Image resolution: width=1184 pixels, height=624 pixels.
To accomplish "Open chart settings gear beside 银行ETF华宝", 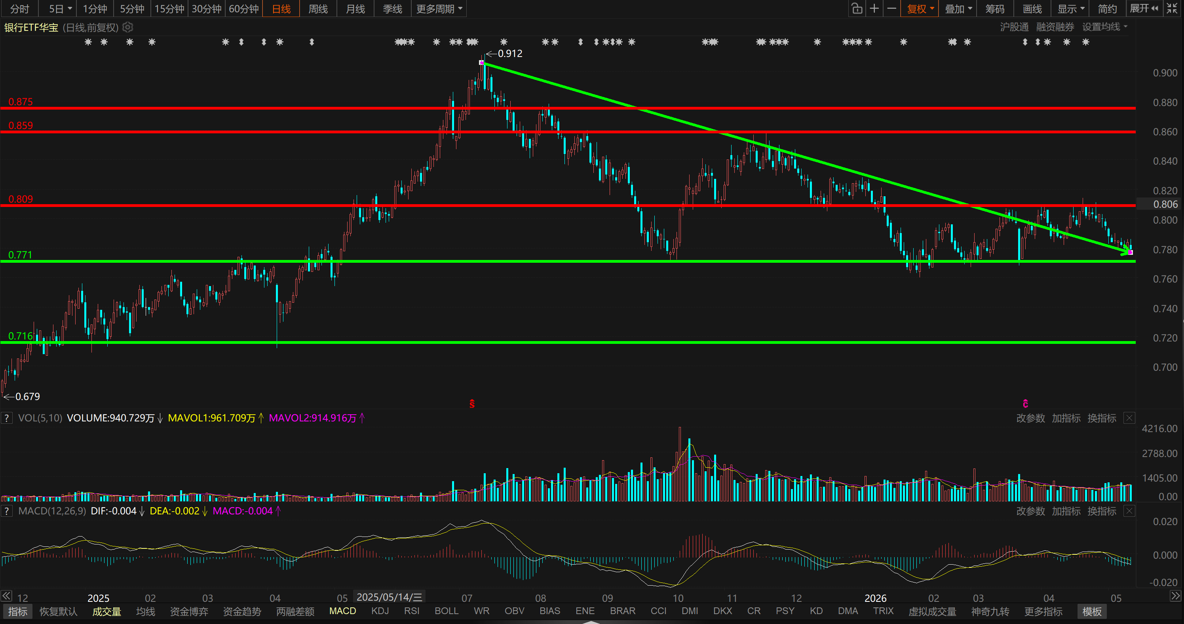I will tap(128, 28).
